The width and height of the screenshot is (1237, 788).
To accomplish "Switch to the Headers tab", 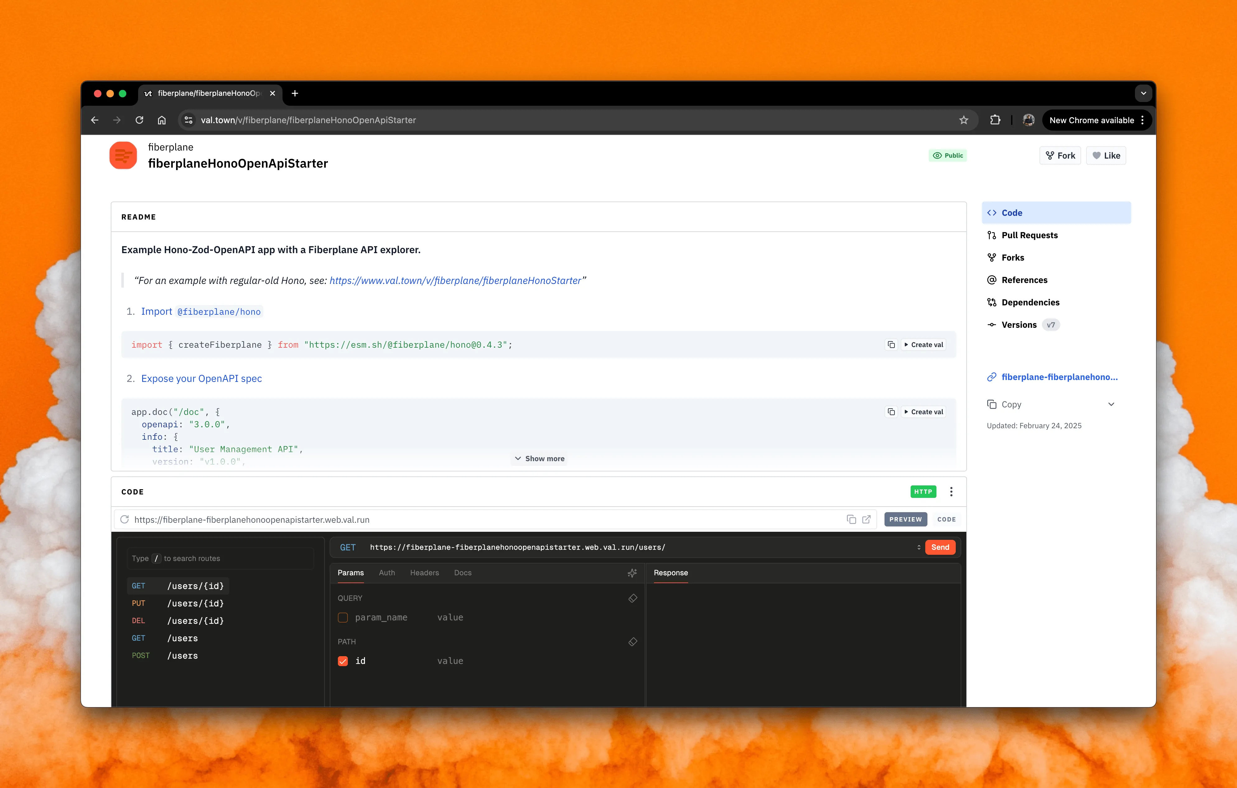I will 424,573.
